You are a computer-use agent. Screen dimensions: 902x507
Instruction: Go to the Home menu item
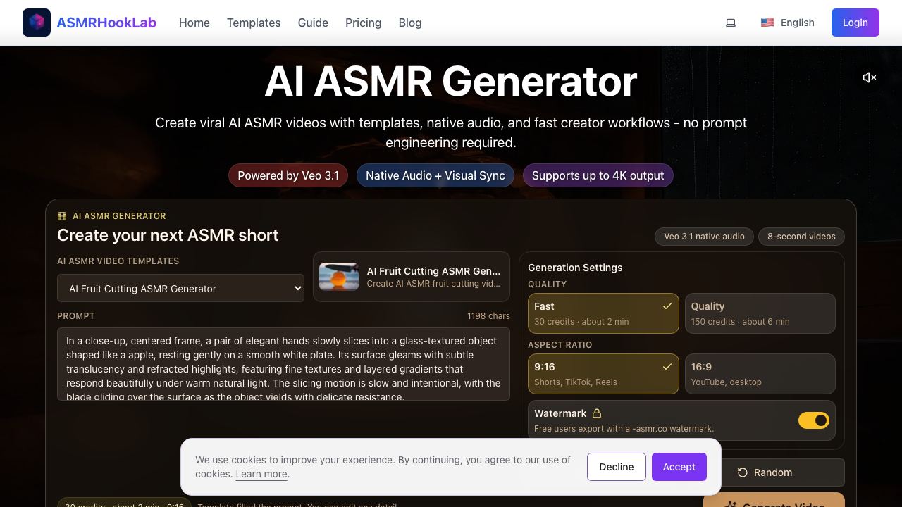(194, 23)
